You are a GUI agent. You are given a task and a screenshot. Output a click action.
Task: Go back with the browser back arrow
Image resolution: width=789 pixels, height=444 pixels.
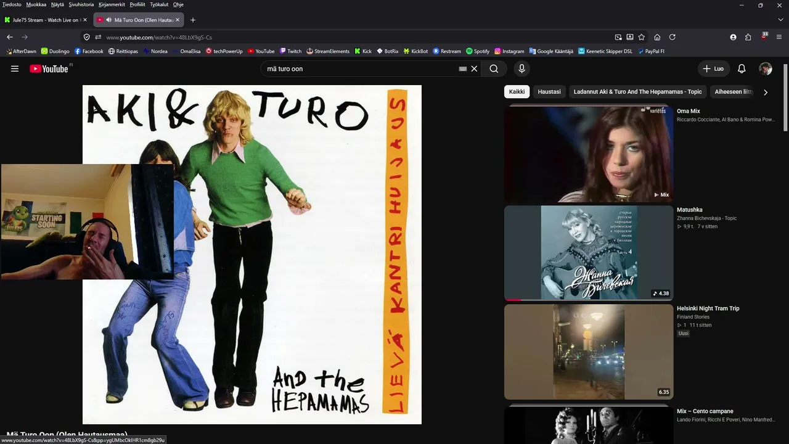9,37
